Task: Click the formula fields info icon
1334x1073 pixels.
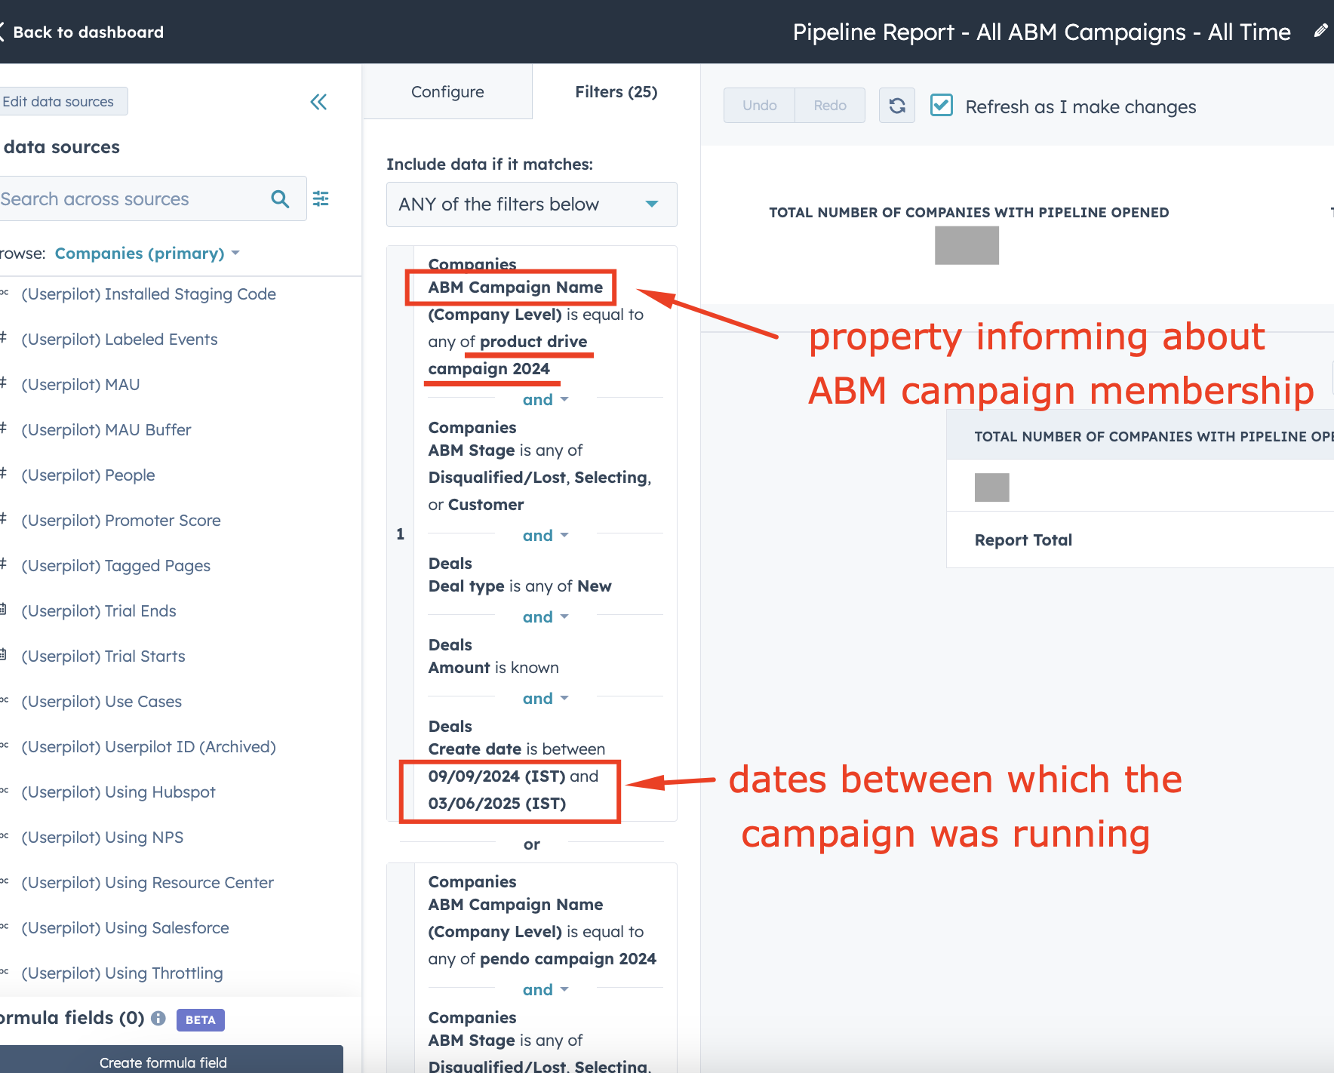Action: pyautogui.click(x=158, y=1018)
